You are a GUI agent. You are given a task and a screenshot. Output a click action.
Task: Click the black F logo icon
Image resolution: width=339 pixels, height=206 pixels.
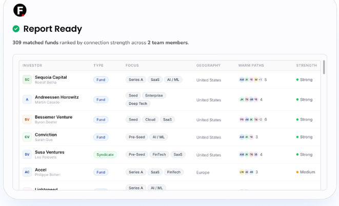pos(20,10)
